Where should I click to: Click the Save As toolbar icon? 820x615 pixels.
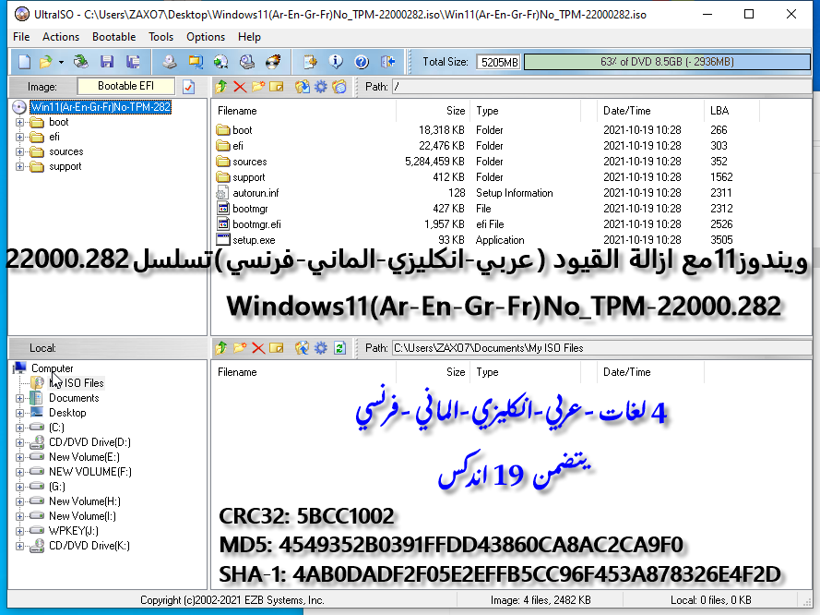click(133, 62)
